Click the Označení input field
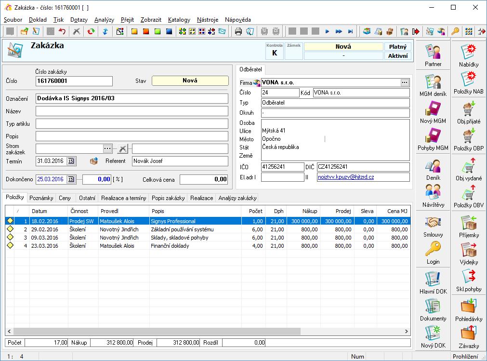 (x=132, y=98)
